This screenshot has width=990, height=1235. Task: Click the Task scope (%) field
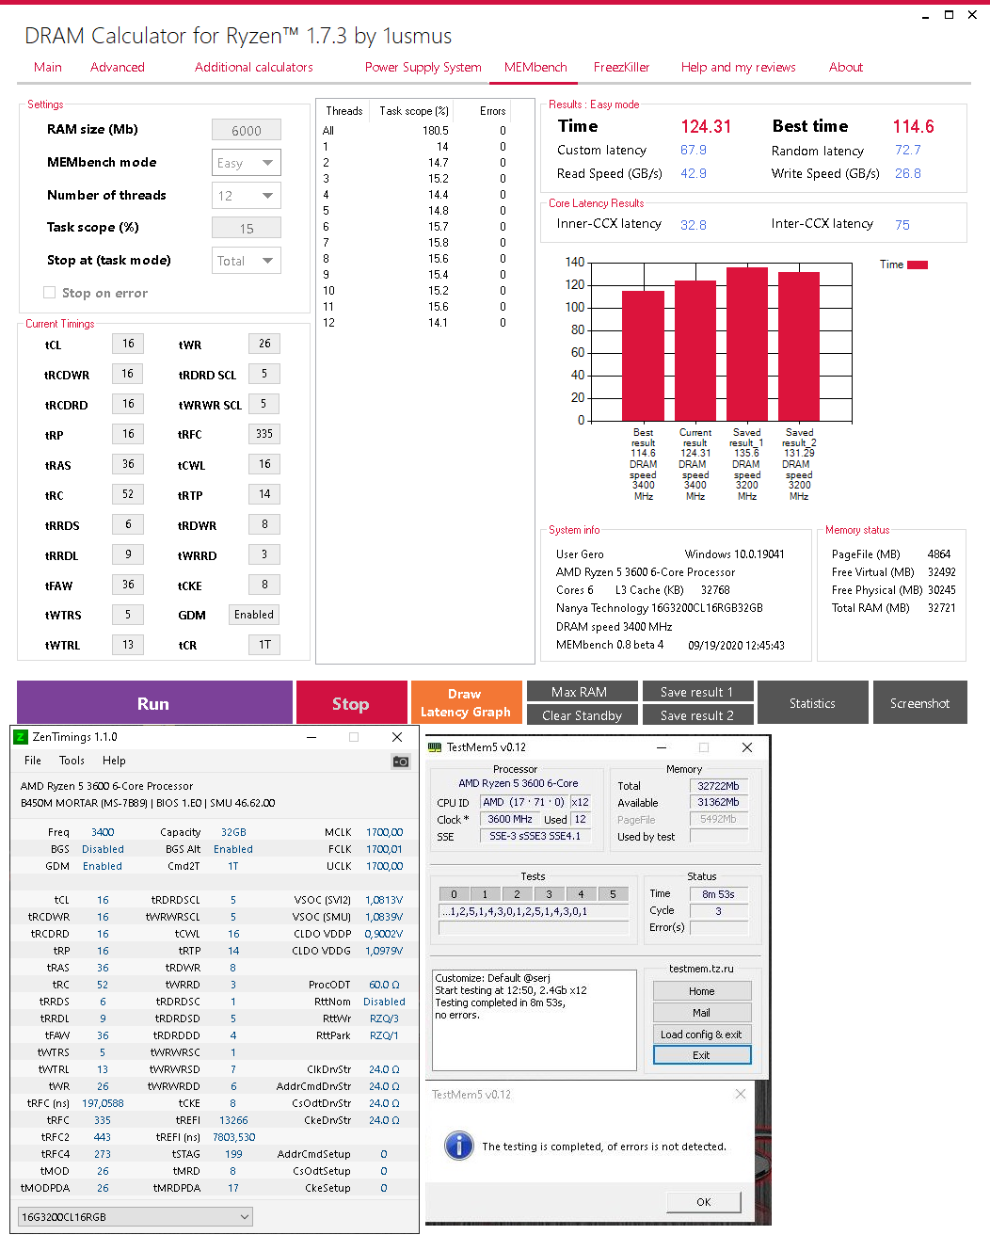click(x=247, y=228)
